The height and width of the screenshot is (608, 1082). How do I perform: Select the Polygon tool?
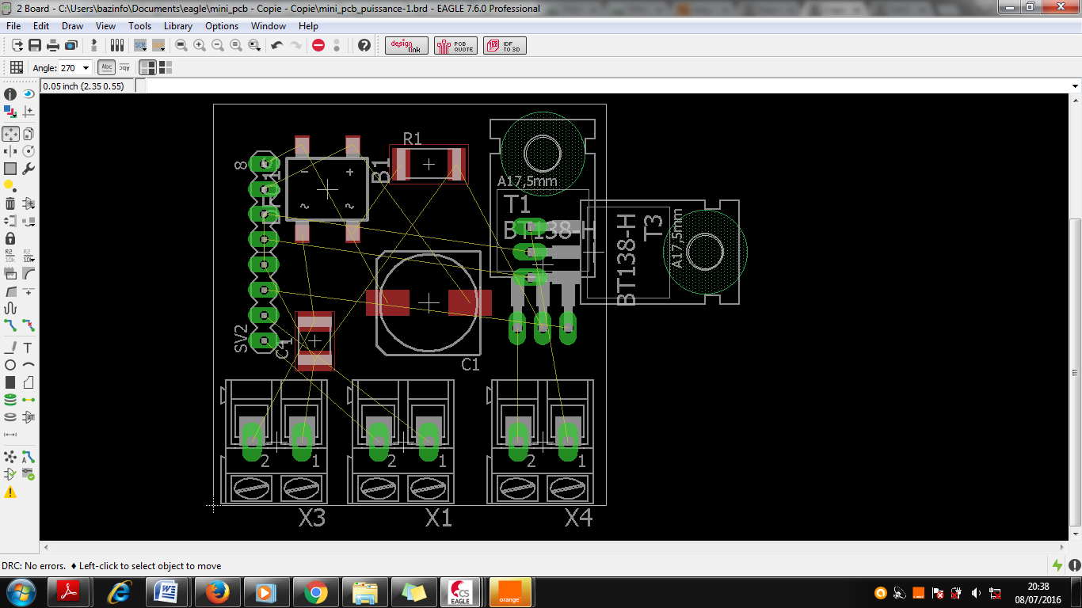29,382
